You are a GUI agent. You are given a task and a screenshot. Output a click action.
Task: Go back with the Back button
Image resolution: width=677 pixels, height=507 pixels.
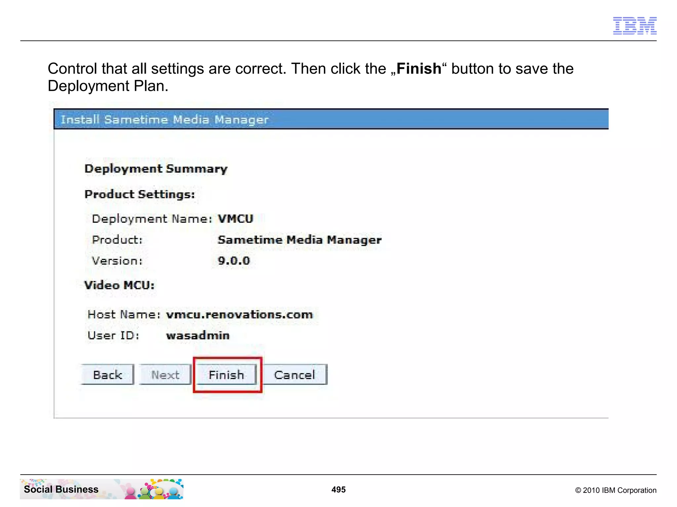108,375
